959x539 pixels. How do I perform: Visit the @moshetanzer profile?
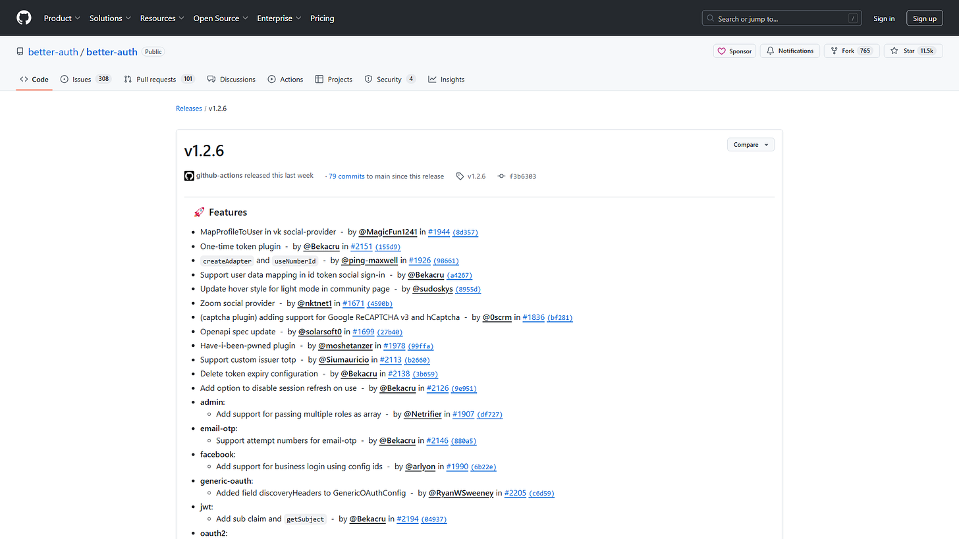point(346,346)
